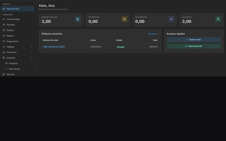The image size is (226, 141).
Task: Click the clipboard icon on Órdenes totales card
Action: pyautogui.click(x=78, y=19)
